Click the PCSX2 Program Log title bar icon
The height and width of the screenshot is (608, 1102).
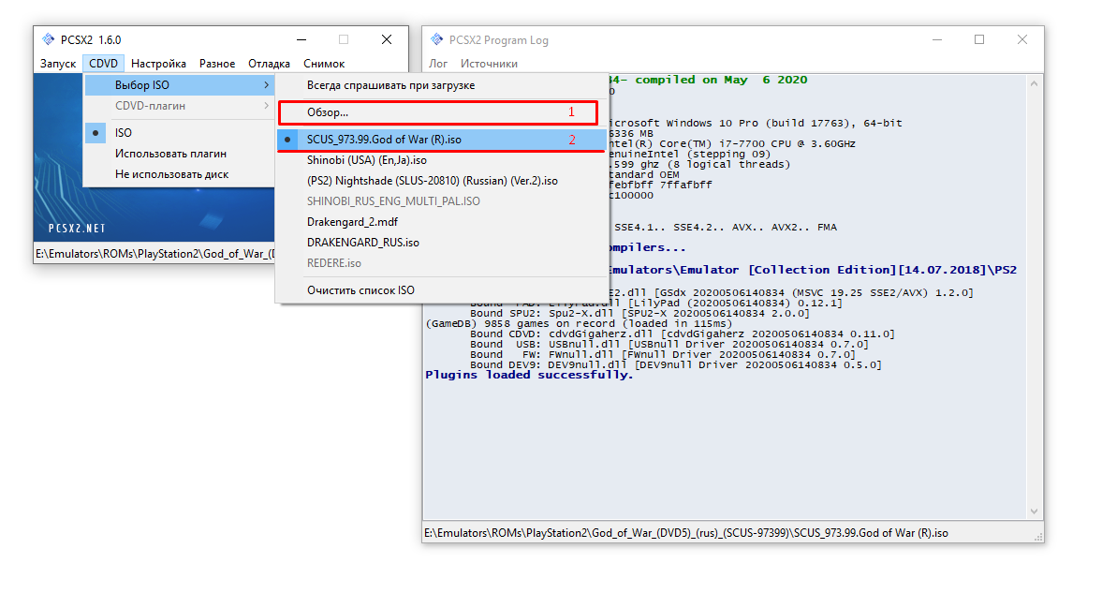(436, 39)
